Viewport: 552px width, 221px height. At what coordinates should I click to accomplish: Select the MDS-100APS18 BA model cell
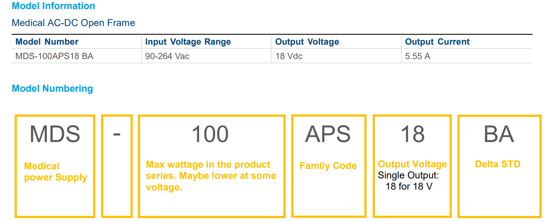(x=54, y=56)
